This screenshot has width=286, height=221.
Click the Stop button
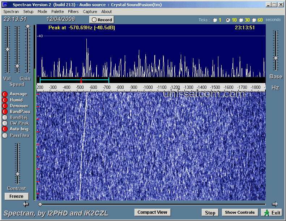tap(210, 213)
